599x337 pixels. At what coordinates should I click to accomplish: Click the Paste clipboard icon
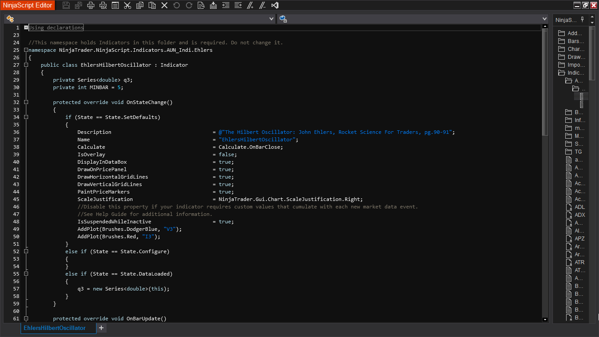pyautogui.click(x=152, y=5)
